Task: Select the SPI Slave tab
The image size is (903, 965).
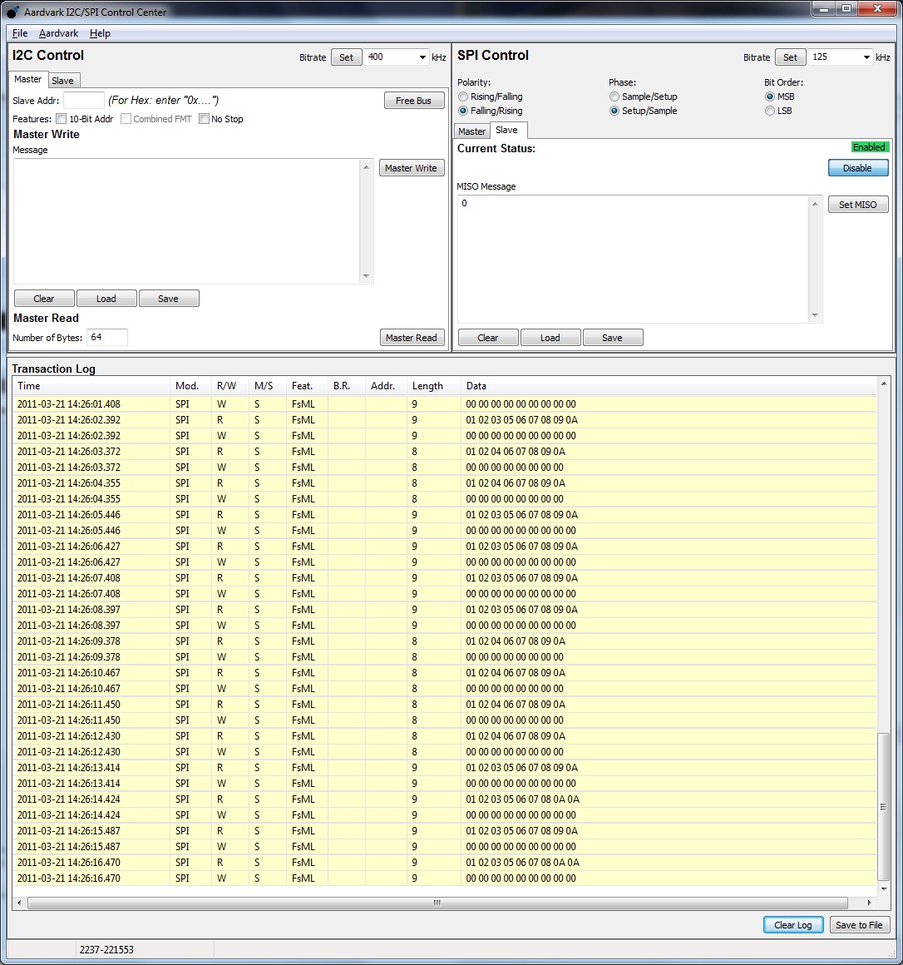Action: coord(507,130)
